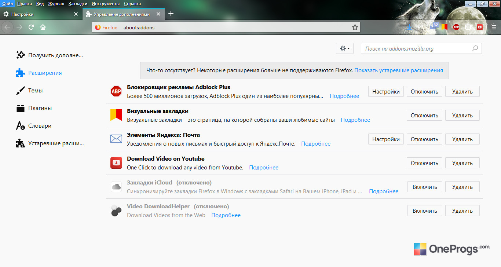Enable the Закладки iCloud extension
This screenshot has width=501, height=267.
point(425,187)
